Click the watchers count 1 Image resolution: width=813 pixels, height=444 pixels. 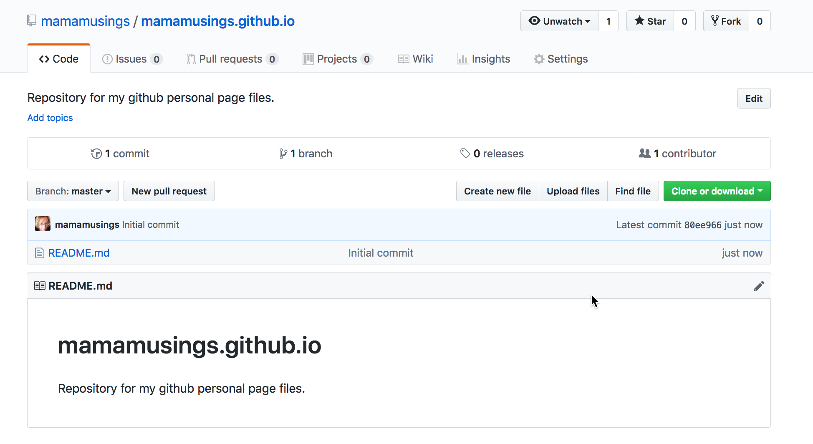(x=608, y=21)
